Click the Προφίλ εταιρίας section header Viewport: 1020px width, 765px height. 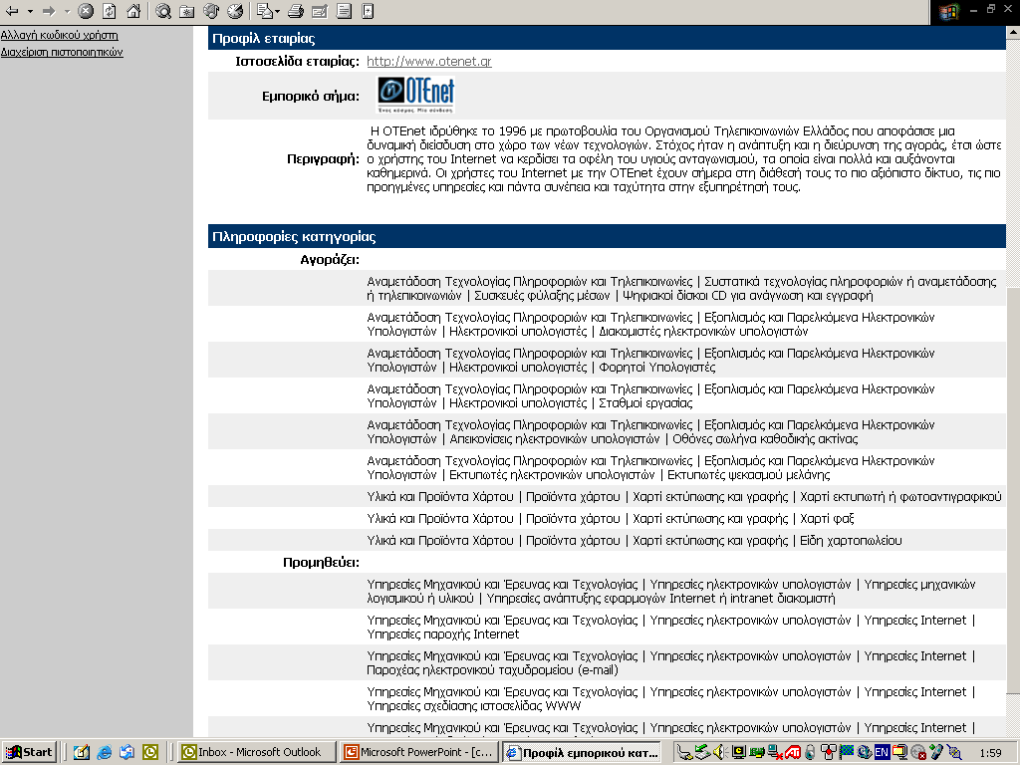tap(607, 39)
